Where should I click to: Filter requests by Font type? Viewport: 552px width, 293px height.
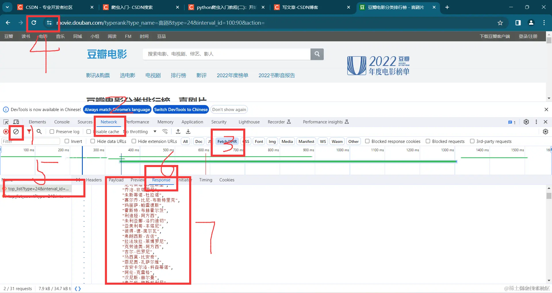tap(259, 141)
